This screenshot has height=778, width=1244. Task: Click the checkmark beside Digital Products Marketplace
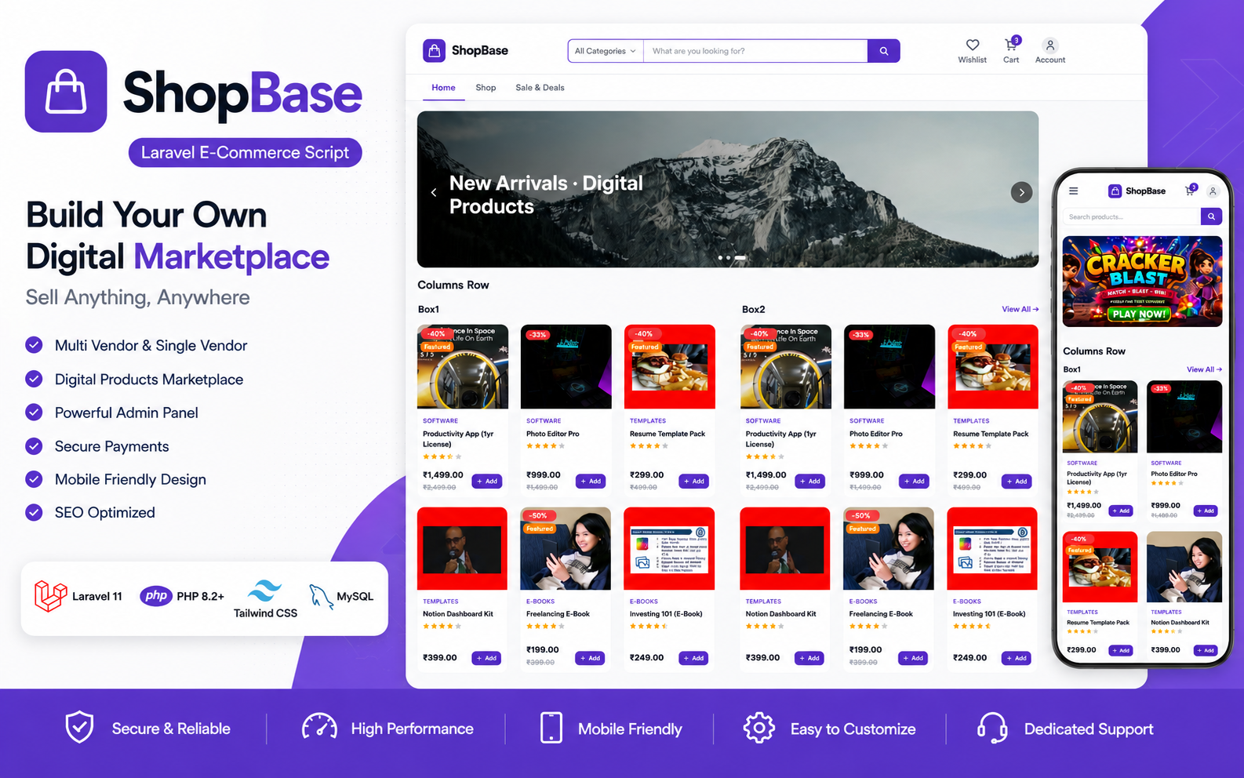[34, 379]
